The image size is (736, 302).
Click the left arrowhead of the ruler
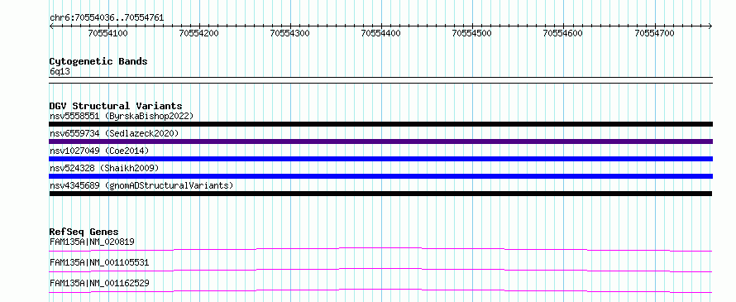(x=51, y=26)
